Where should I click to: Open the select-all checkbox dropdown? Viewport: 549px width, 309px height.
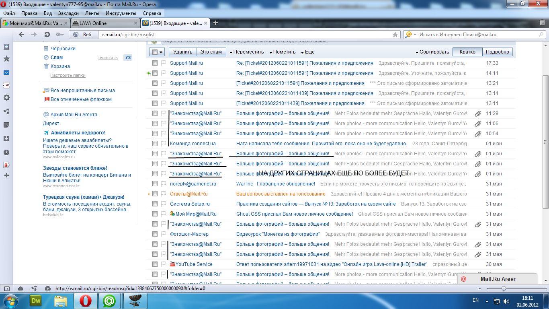tap(162, 52)
